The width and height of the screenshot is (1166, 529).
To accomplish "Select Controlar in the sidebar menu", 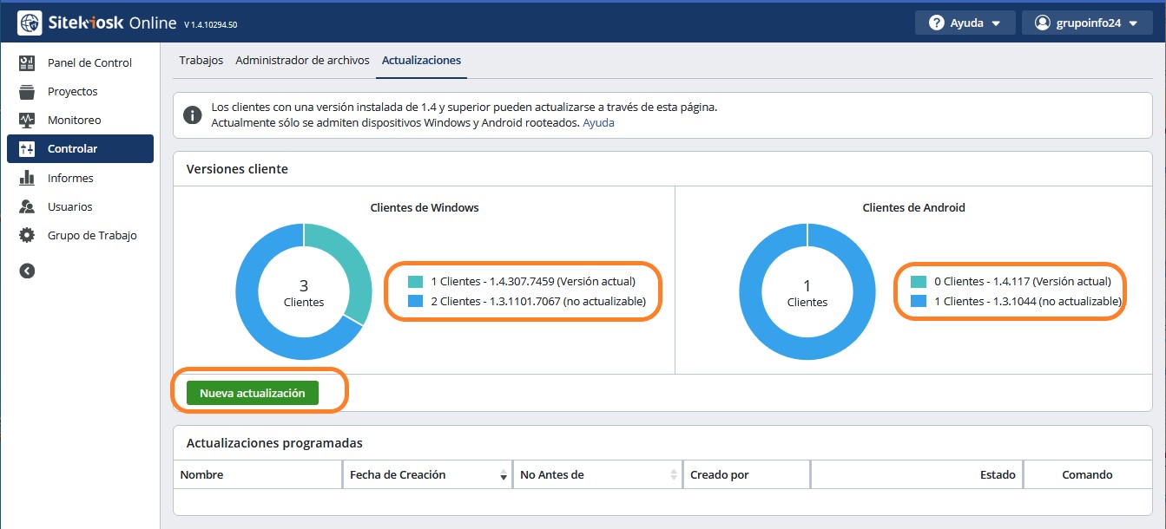I will click(x=80, y=149).
